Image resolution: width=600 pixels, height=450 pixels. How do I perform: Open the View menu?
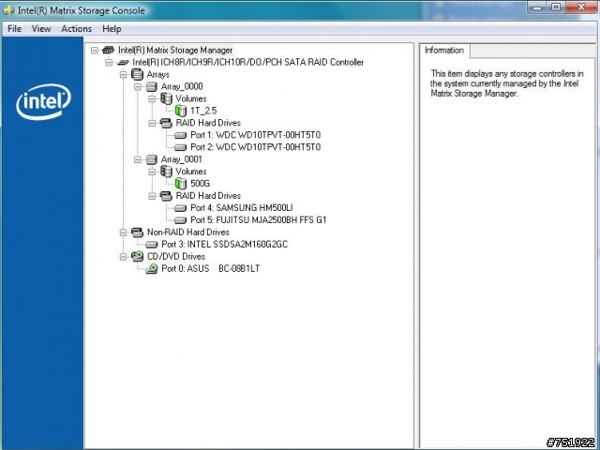(41, 29)
